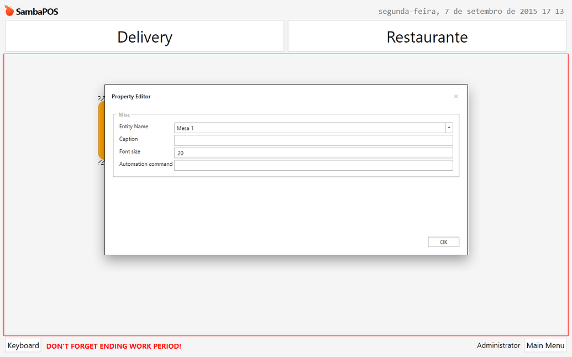The width and height of the screenshot is (572, 357).
Task: Switch to the Restaurante screen
Action: pos(427,36)
